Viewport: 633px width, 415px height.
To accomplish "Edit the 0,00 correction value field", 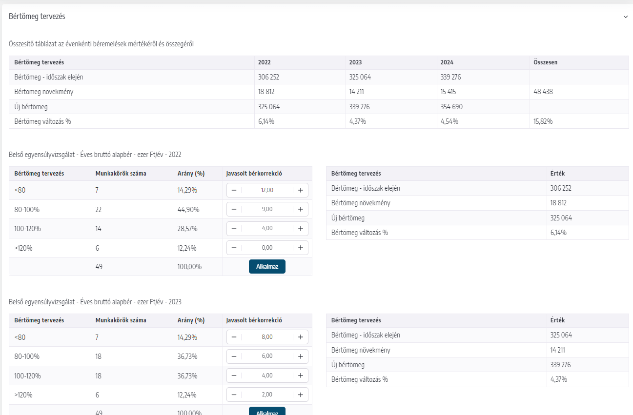I will (267, 248).
